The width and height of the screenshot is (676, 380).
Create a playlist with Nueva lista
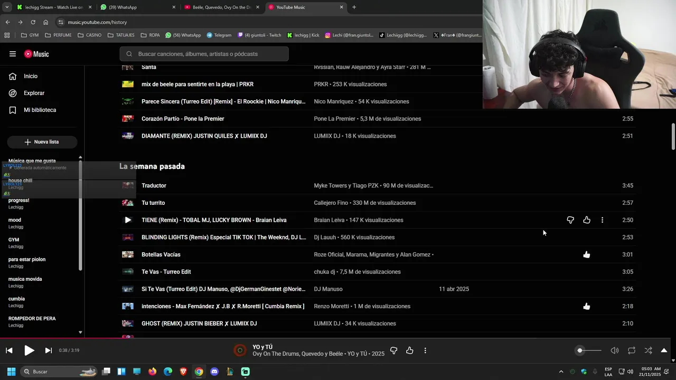42,142
